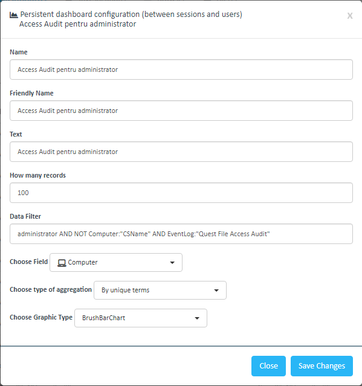Viewport: 362px width, 386px height.
Task: Click the 'Choose Graphic Type' label
Action: click(x=41, y=317)
